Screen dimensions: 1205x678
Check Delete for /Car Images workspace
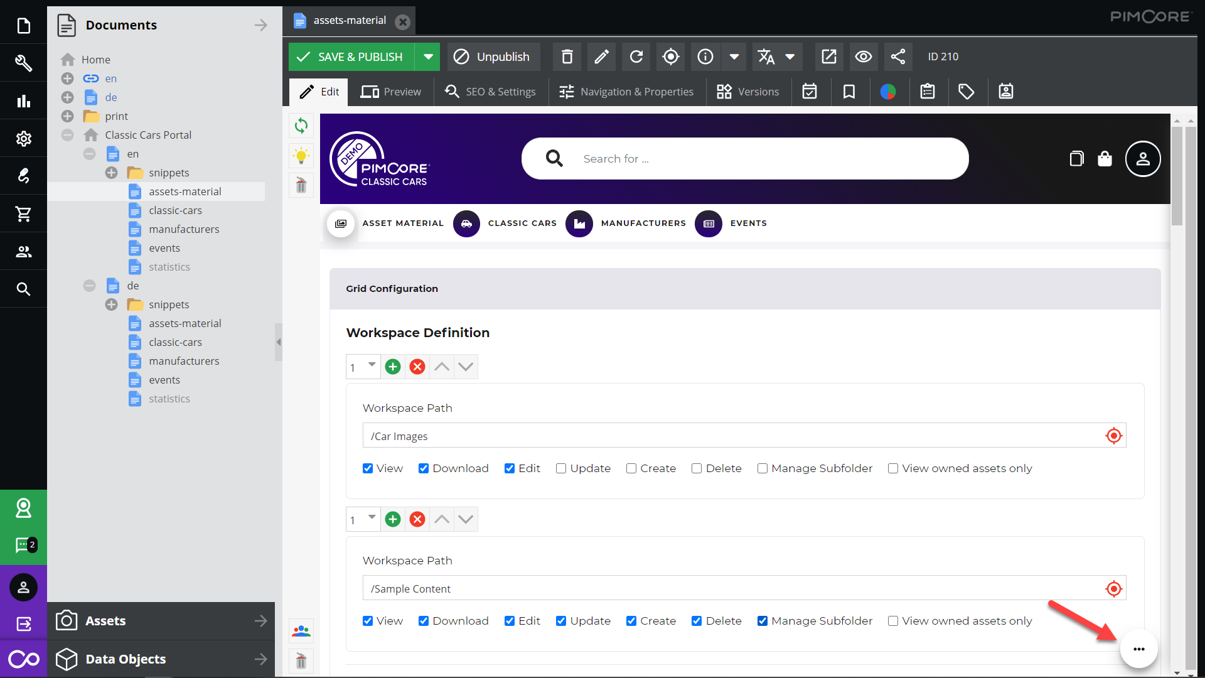(697, 468)
